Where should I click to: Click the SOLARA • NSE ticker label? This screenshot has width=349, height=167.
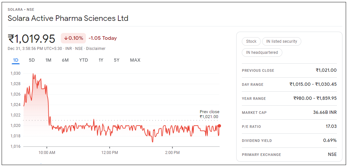tap(21, 9)
